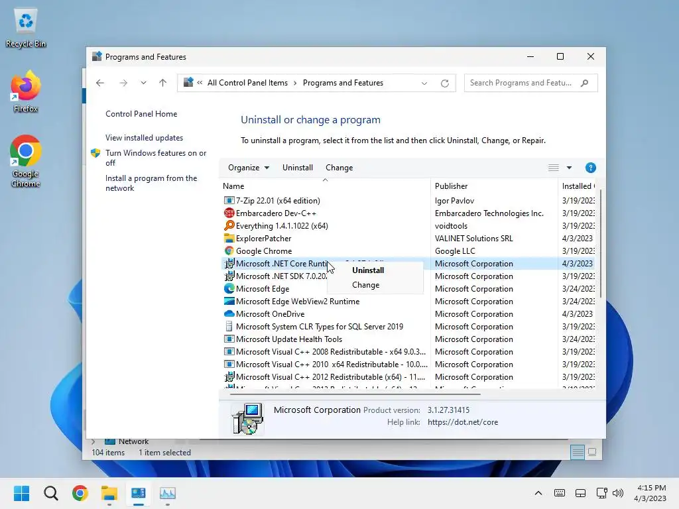Sort by the Name column header
679x509 pixels.
point(325,186)
